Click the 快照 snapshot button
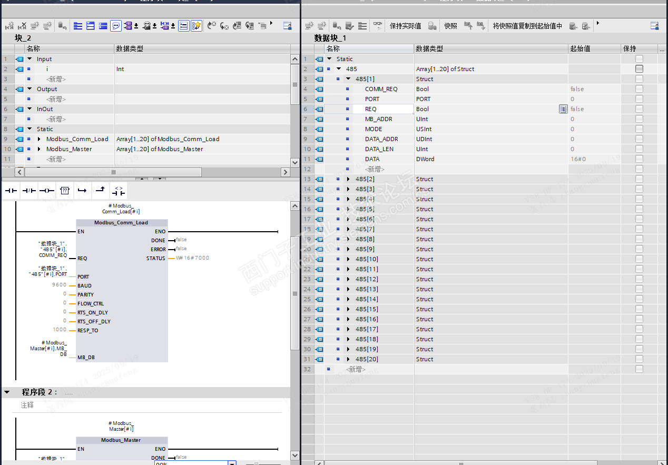This screenshot has width=668, height=465. pos(450,26)
